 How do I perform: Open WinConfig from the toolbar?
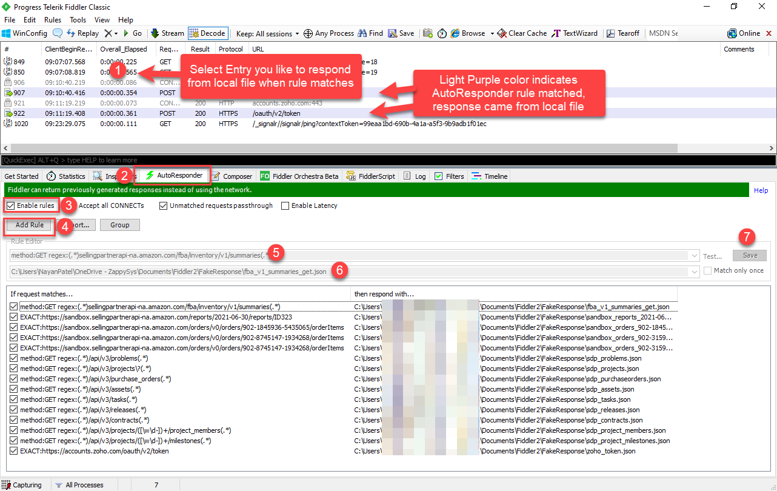coord(24,33)
